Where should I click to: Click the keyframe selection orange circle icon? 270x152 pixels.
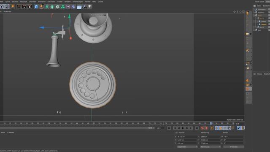point(212,128)
